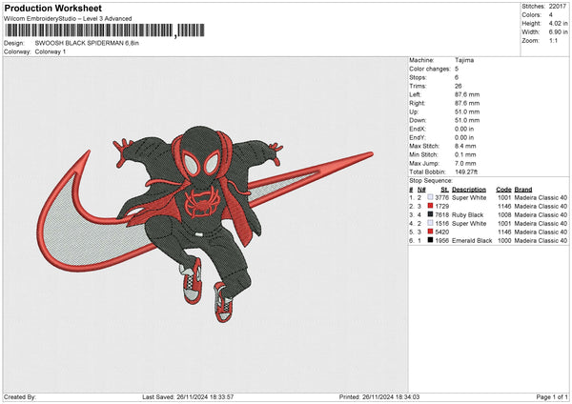Click code "1008" in the Ruby Black row
Viewport: 572px width, 404px height.
coord(504,214)
